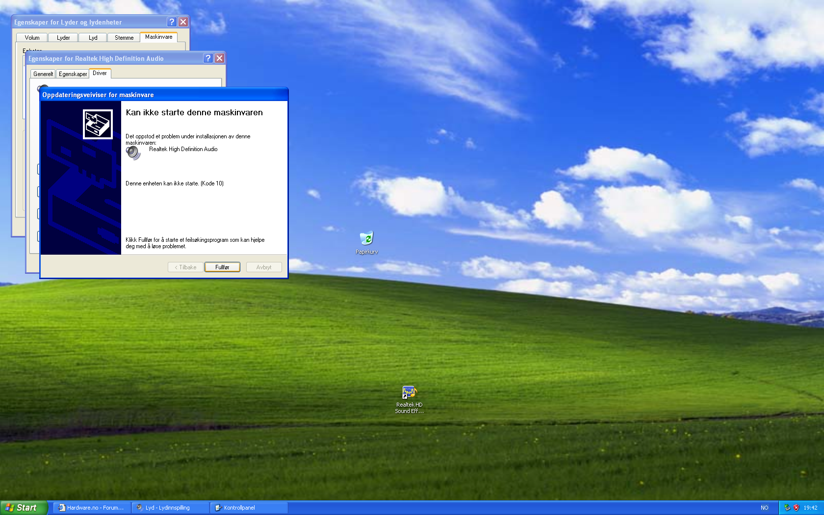Click the help button of Lyder og lydenheter window
Image resolution: width=824 pixels, height=515 pixels.
tap(172, 22)
